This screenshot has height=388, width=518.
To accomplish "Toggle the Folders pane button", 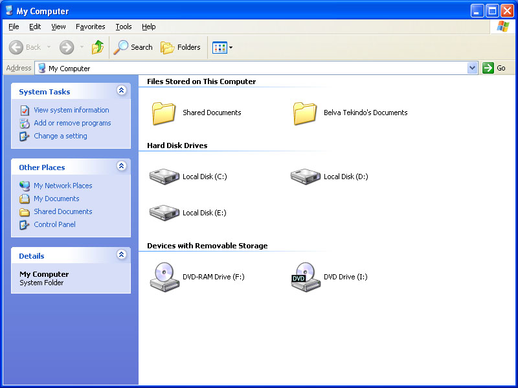I will tap(181, 47).
